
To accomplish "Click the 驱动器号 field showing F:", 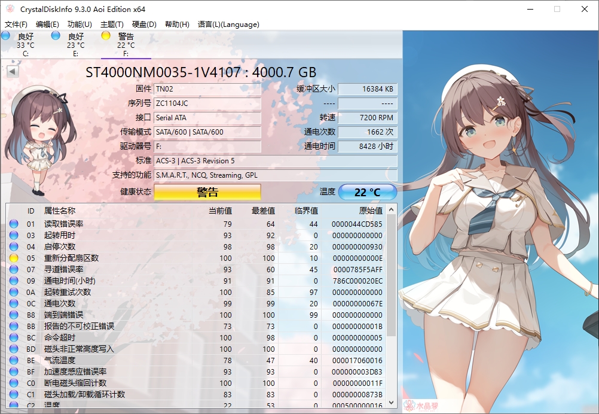I will 207,147.
